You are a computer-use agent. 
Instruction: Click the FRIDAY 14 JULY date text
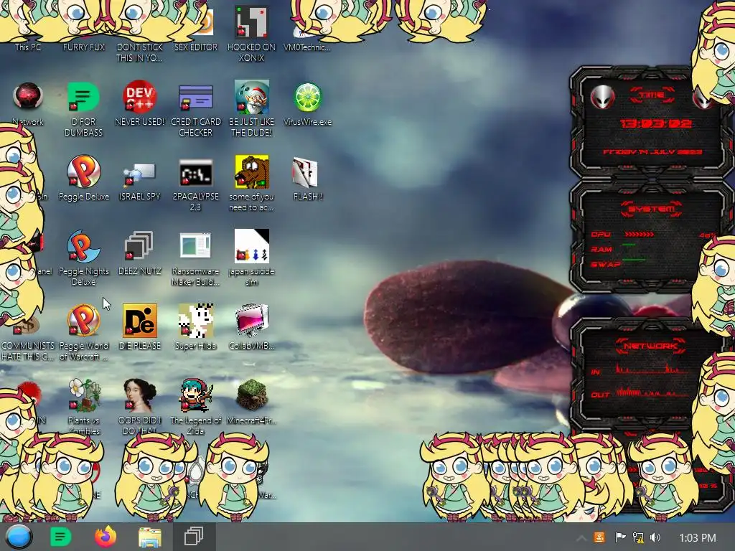(x=652, y=152)
